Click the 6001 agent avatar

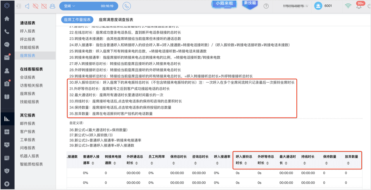(318, 6)
